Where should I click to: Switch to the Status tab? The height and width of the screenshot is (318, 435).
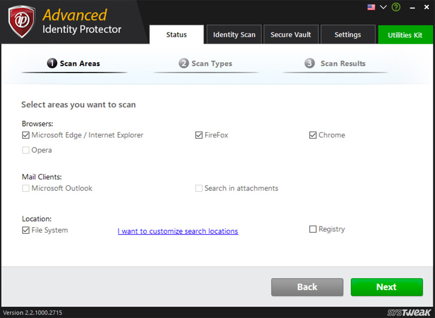pos(176,35)
